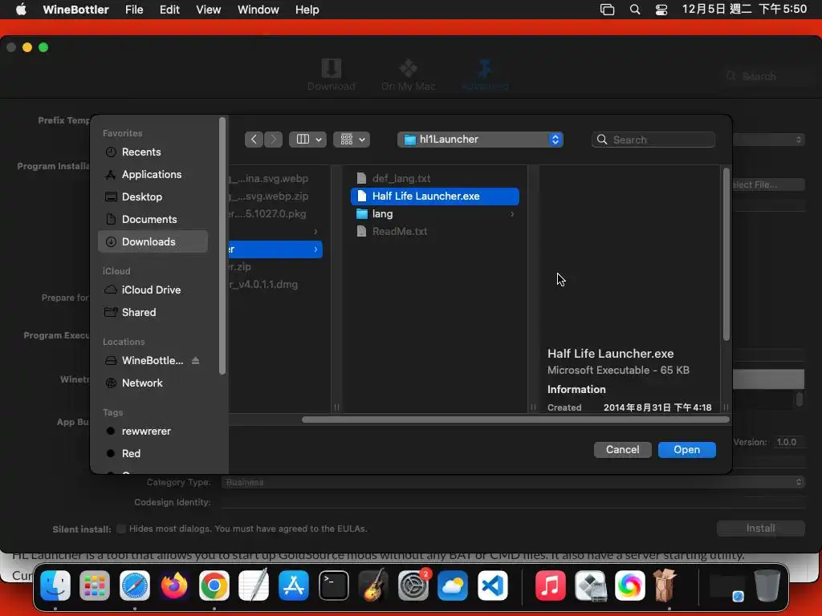This screenshot has height=616, width=822.
Task: Open the WineBottler icon in the Dock
Action: pos(665,586)
